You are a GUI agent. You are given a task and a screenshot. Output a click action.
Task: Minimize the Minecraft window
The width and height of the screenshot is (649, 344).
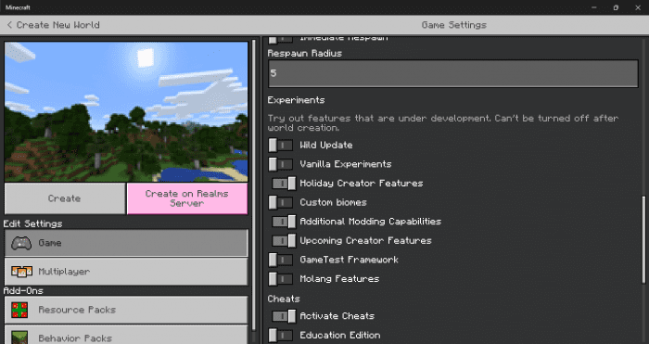tap(594, 7)
